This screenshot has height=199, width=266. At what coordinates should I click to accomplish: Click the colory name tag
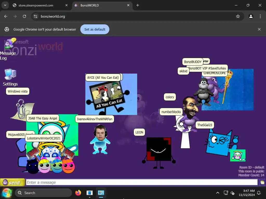(170, 97)
